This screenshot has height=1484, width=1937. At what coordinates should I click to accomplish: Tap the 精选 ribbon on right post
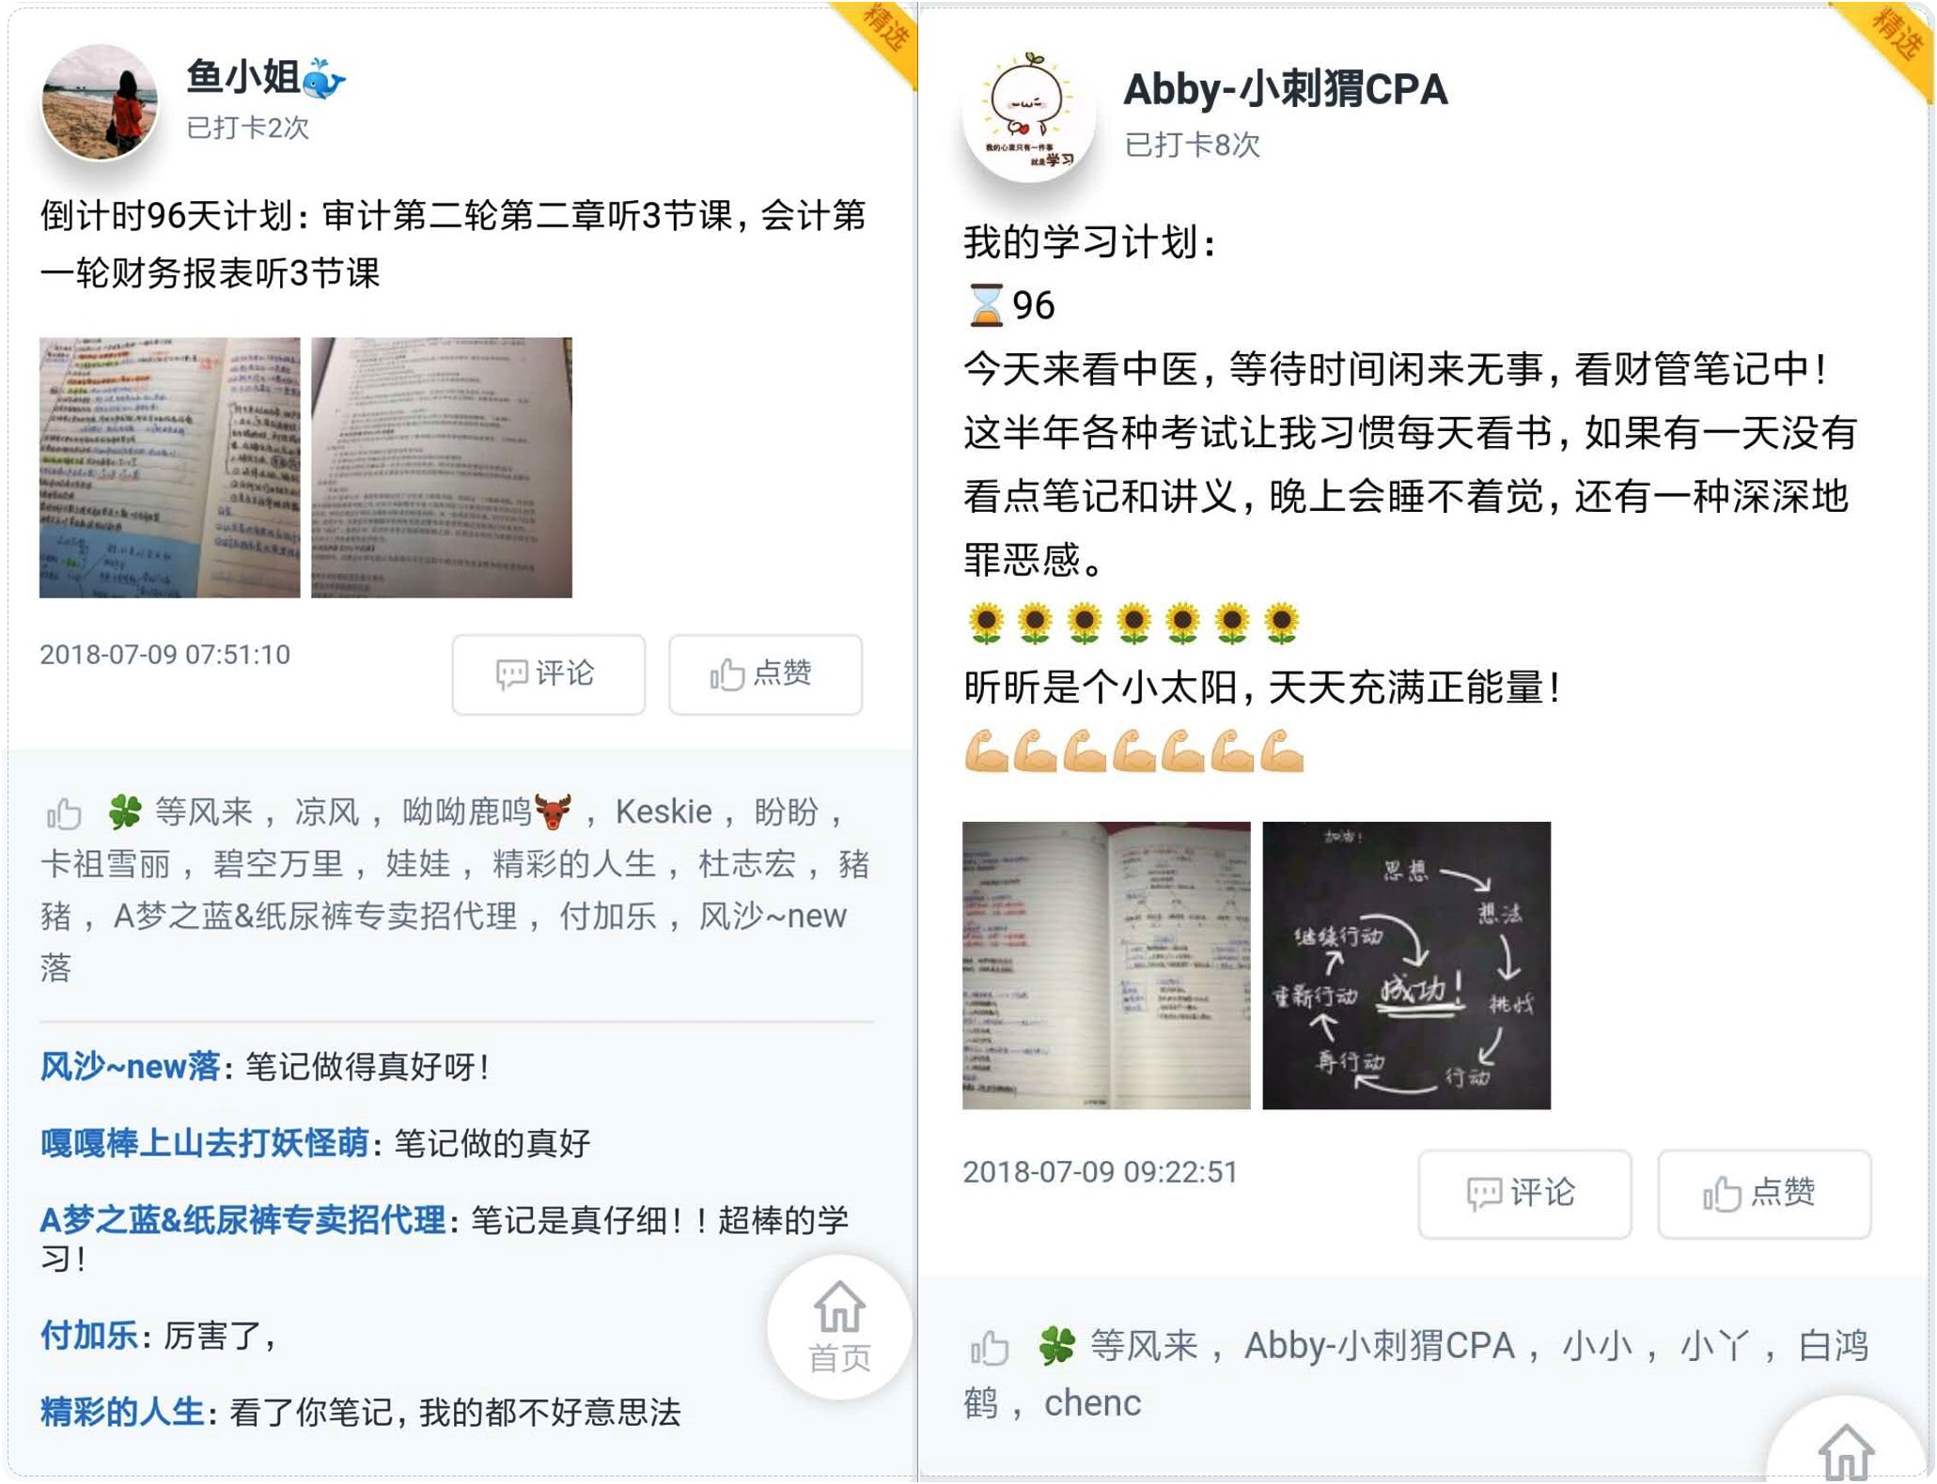[x=1891, y=39]
